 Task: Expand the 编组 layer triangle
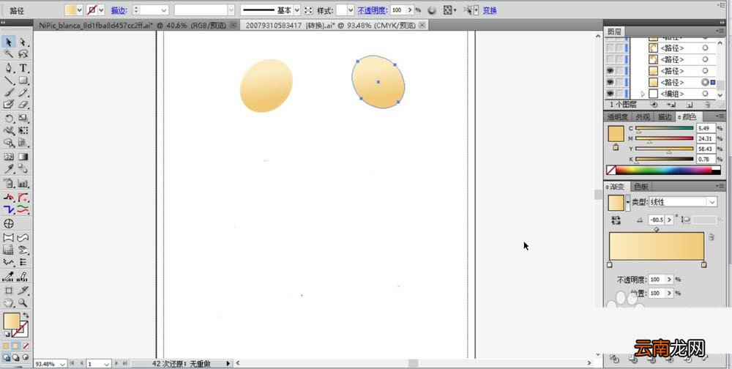point(643,94)
